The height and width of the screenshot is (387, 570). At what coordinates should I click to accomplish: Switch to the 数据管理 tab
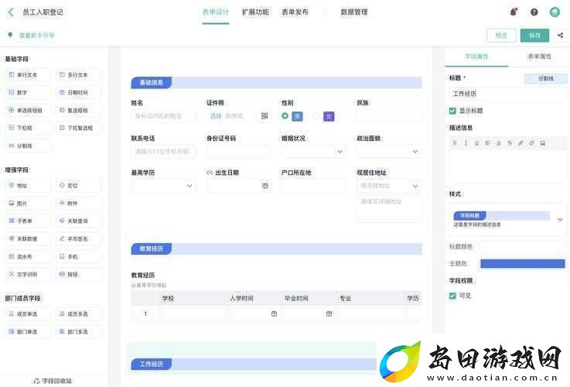354,12
